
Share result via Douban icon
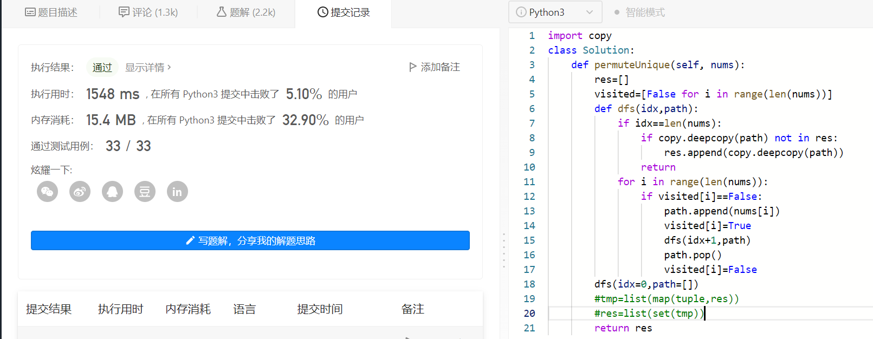pyautogui.click(x=145, y=192)
